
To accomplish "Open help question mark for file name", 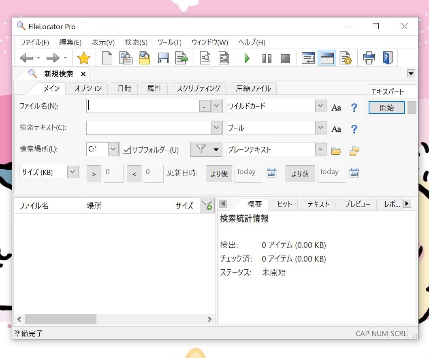I will [x=354, y=107].
